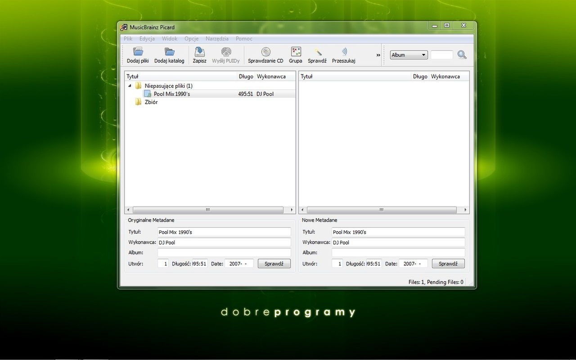This screenshot has width=576, height=360.
Task: Click Tytuł column header in left pane
Action: click(181, 76)
